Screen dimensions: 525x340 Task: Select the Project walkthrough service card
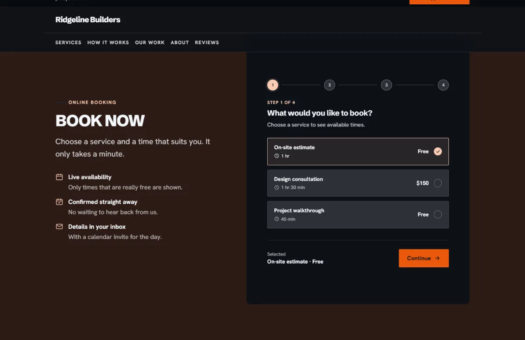tap(358, 214)
